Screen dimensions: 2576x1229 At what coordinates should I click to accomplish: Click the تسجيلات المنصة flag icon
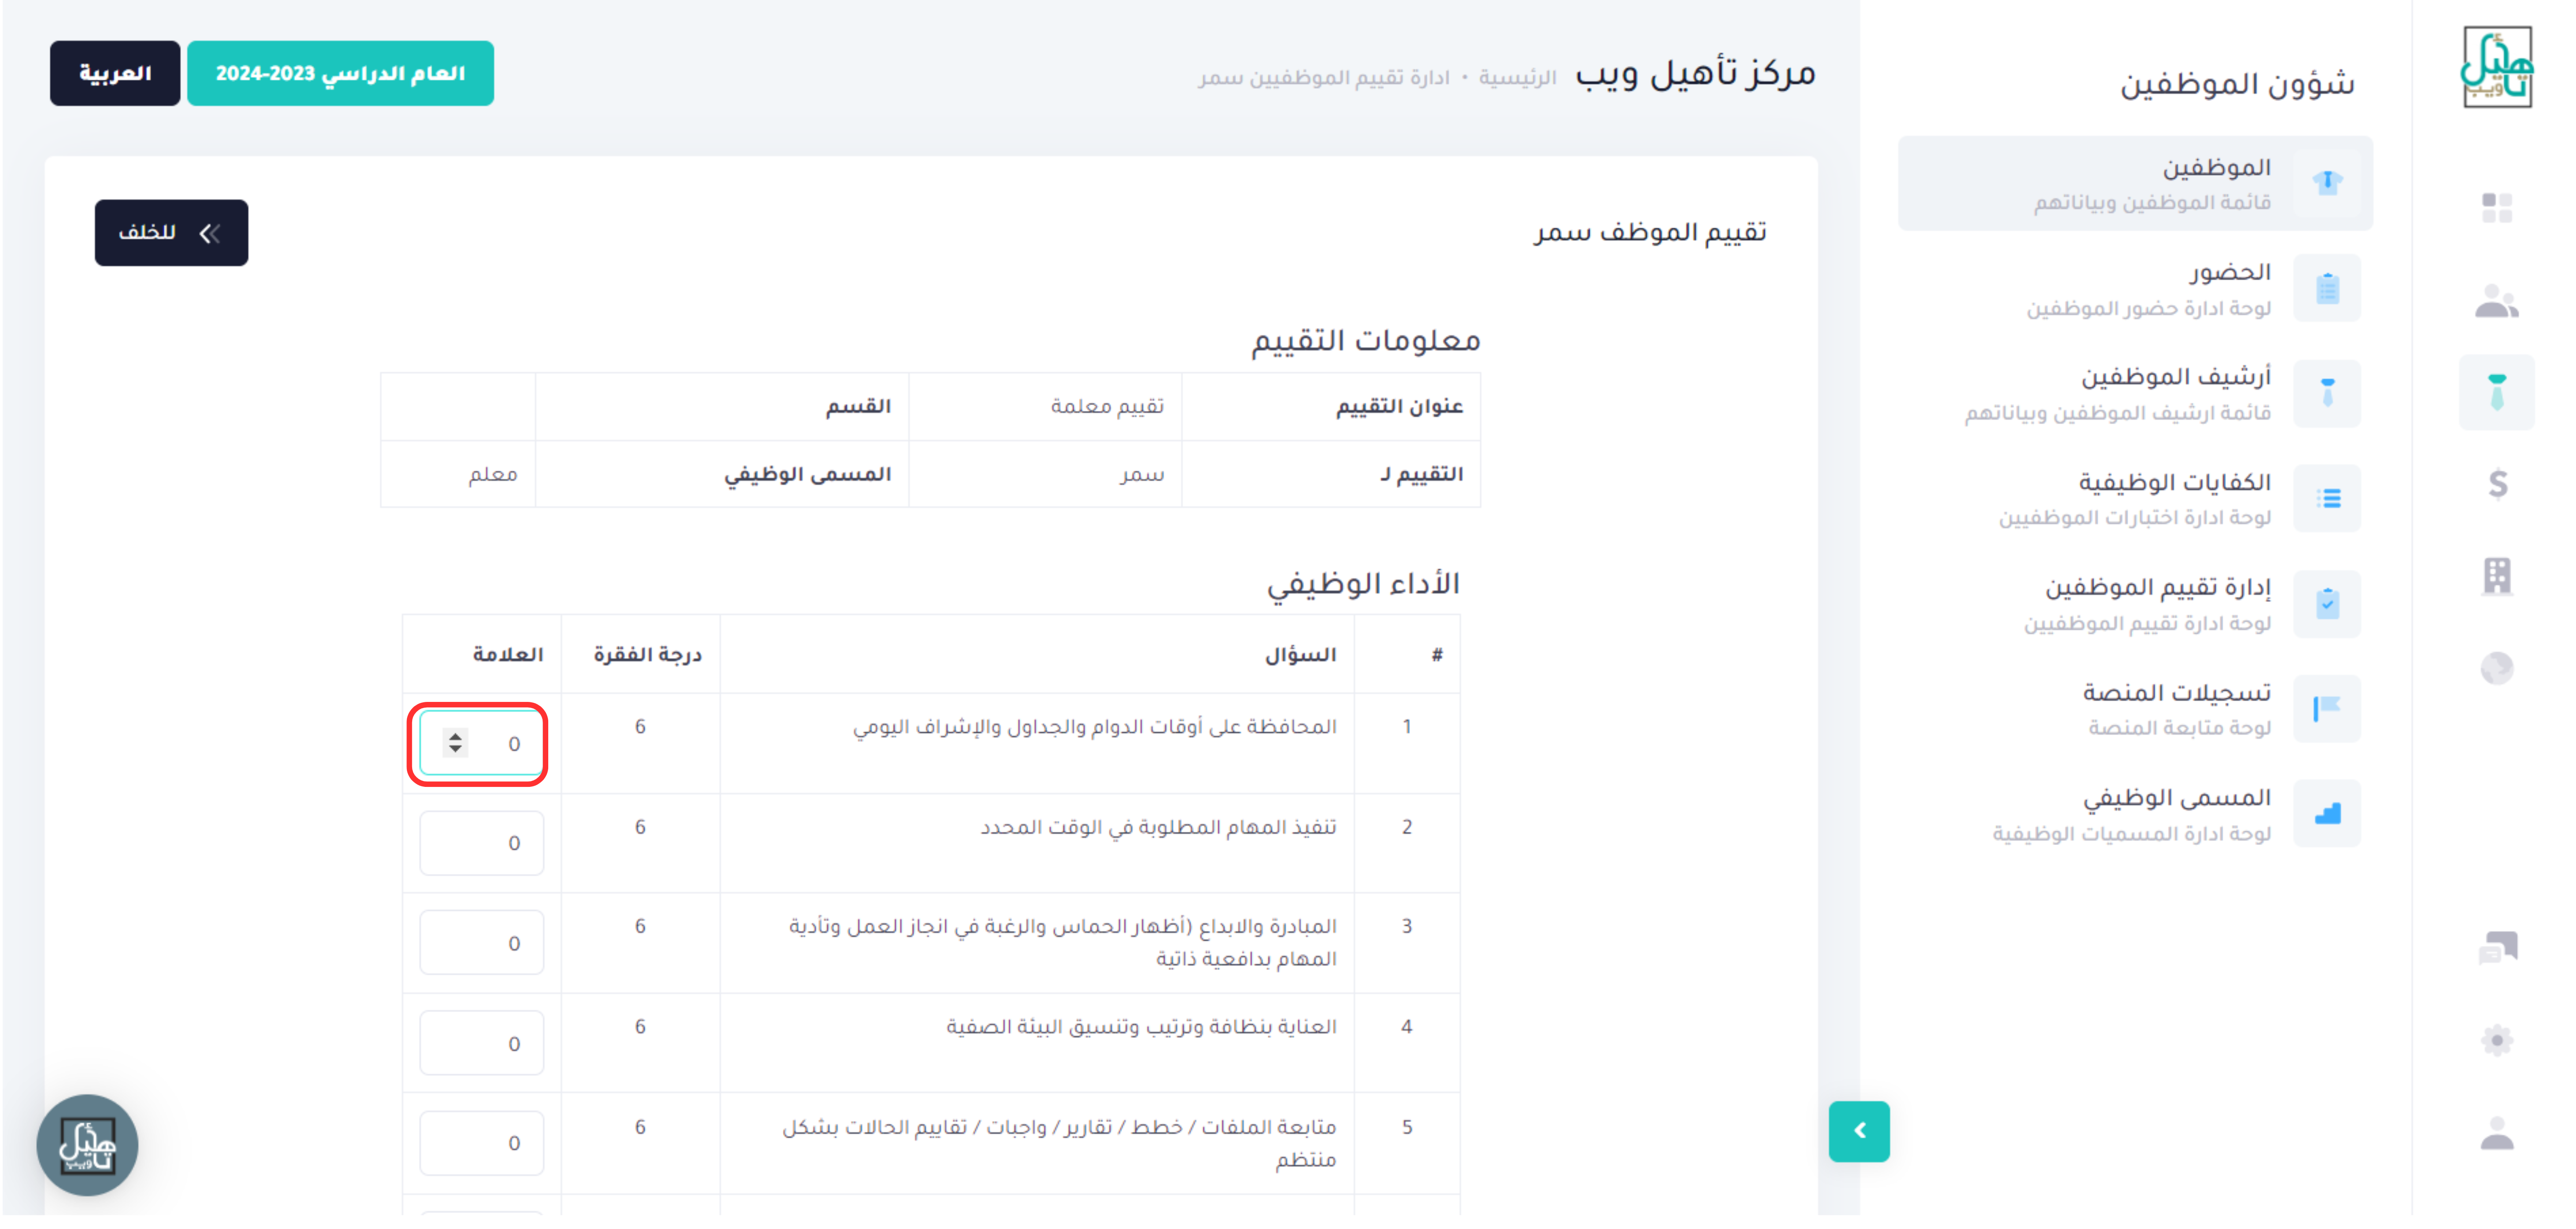coord(2327,710)
